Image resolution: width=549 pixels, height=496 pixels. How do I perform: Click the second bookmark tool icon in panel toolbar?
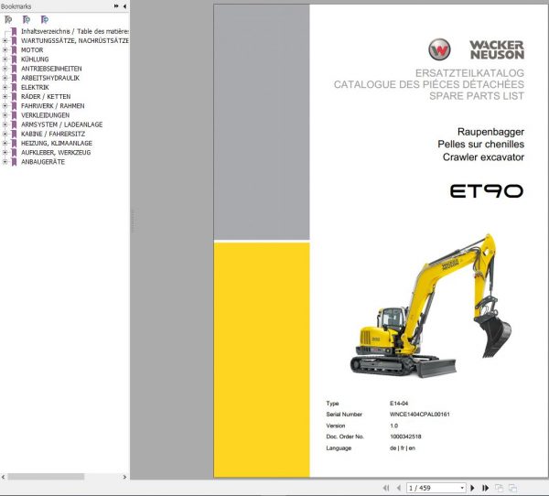27,19
